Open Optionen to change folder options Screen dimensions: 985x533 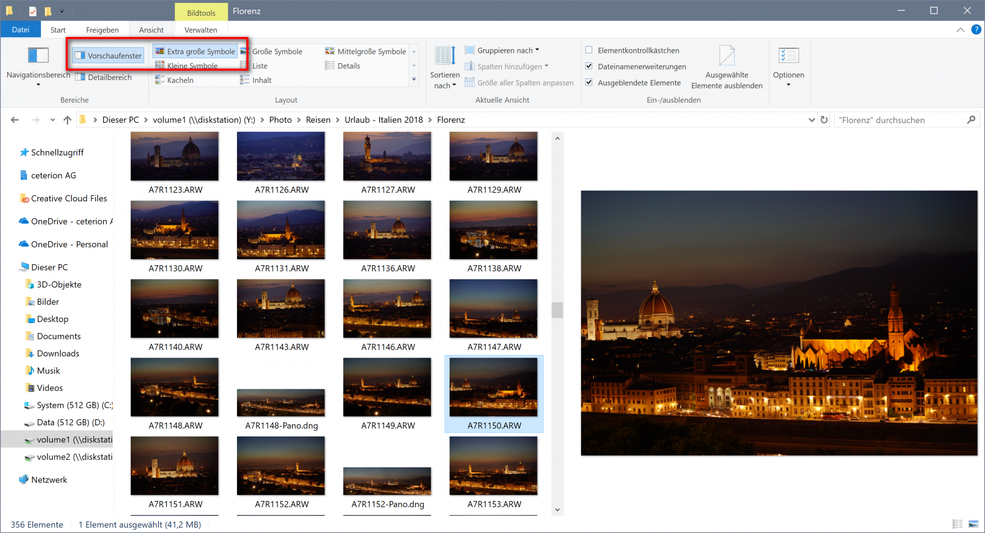point(789,65)
